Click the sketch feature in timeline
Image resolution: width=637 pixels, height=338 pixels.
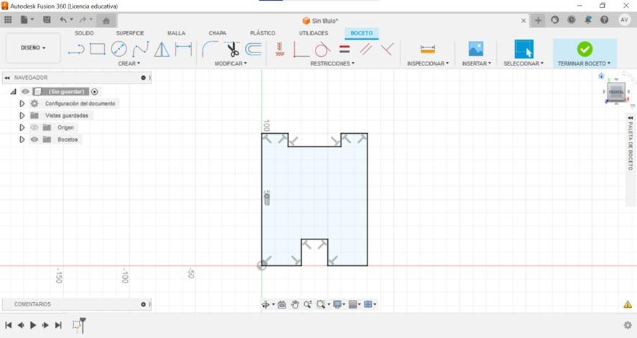(76, 325)
